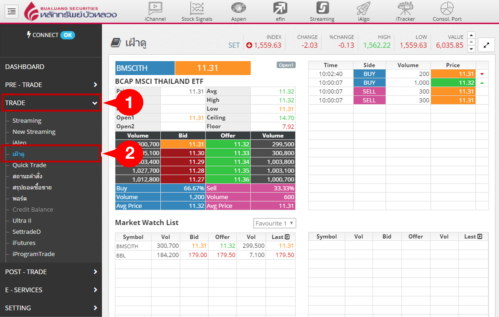The height and width of the screenshot is (317, 499).
Task: Open the iChannel icon in top toolbar
Action: pos(155,9)
